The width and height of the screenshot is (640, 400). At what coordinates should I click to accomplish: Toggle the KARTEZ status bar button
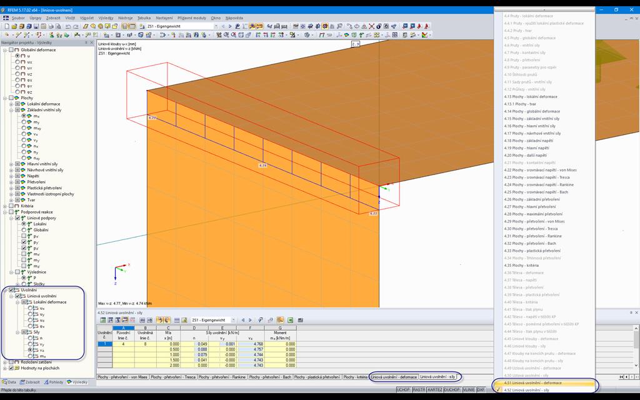point(435,390)
